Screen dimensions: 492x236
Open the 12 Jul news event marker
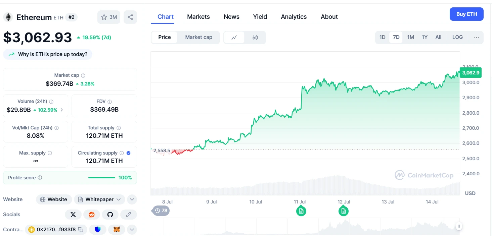click(343, 211)
